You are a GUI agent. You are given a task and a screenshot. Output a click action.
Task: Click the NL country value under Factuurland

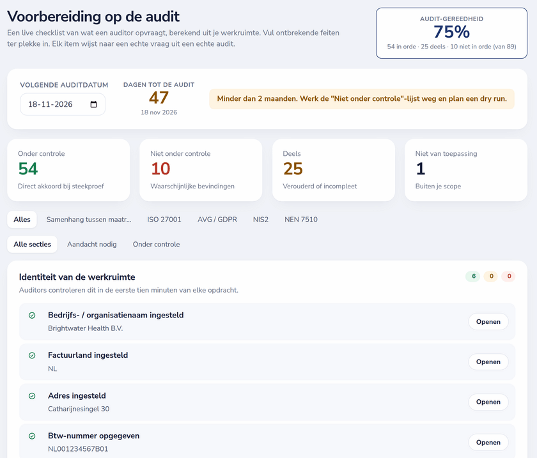(x=52, y=369)
